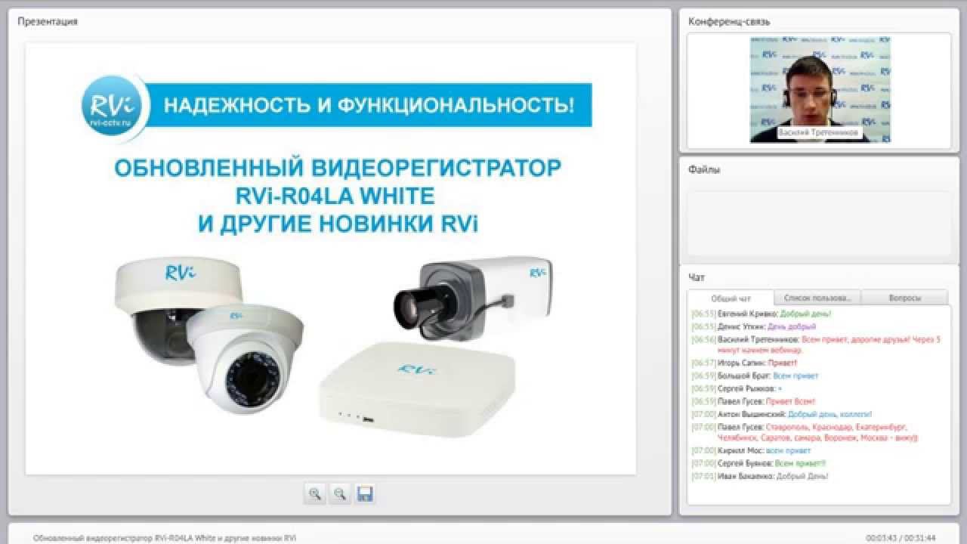Select Павел Гусев's 'Привет Всем!' message

click(754, 401)
